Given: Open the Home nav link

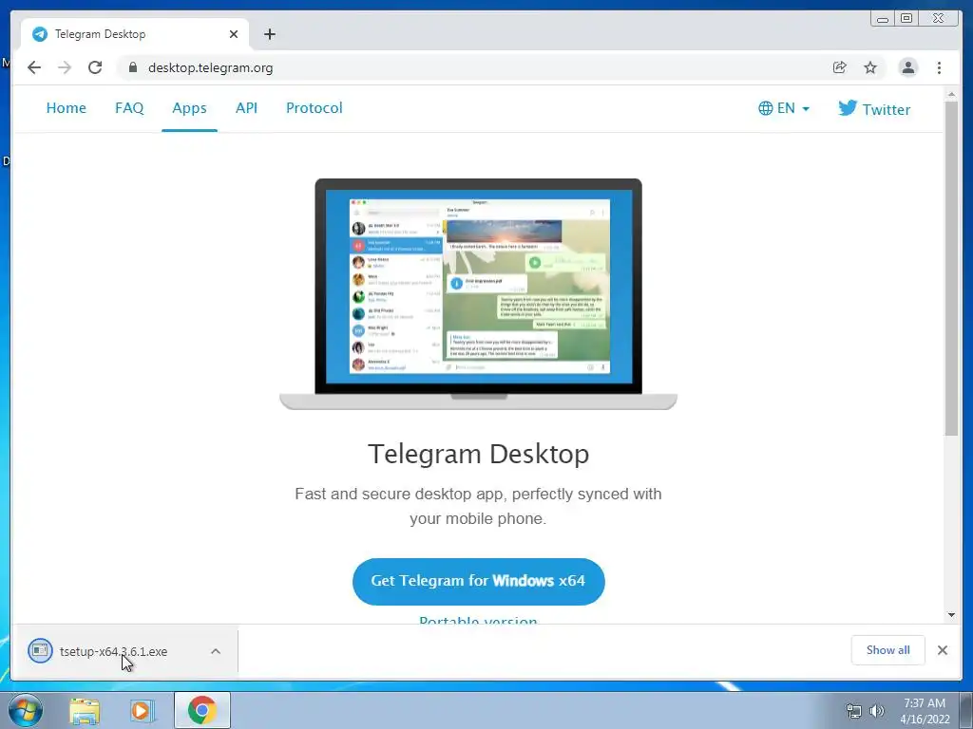Looking at the screenshot, I should point(67,108).
